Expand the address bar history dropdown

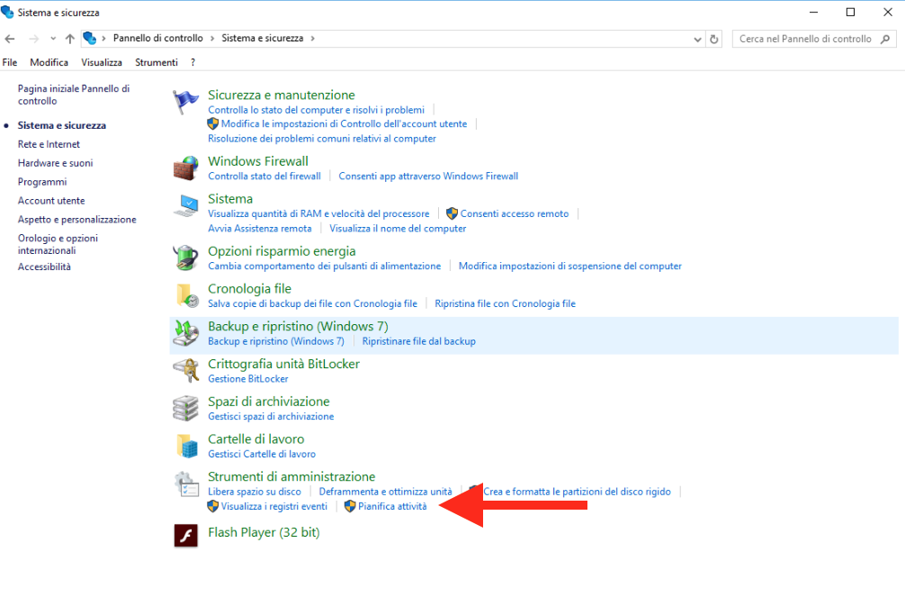click(x=697, y=40)
